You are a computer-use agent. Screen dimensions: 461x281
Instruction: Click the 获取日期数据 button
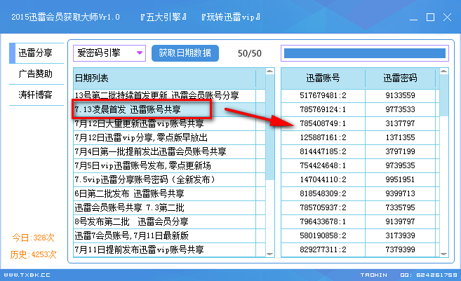point(185,53)
